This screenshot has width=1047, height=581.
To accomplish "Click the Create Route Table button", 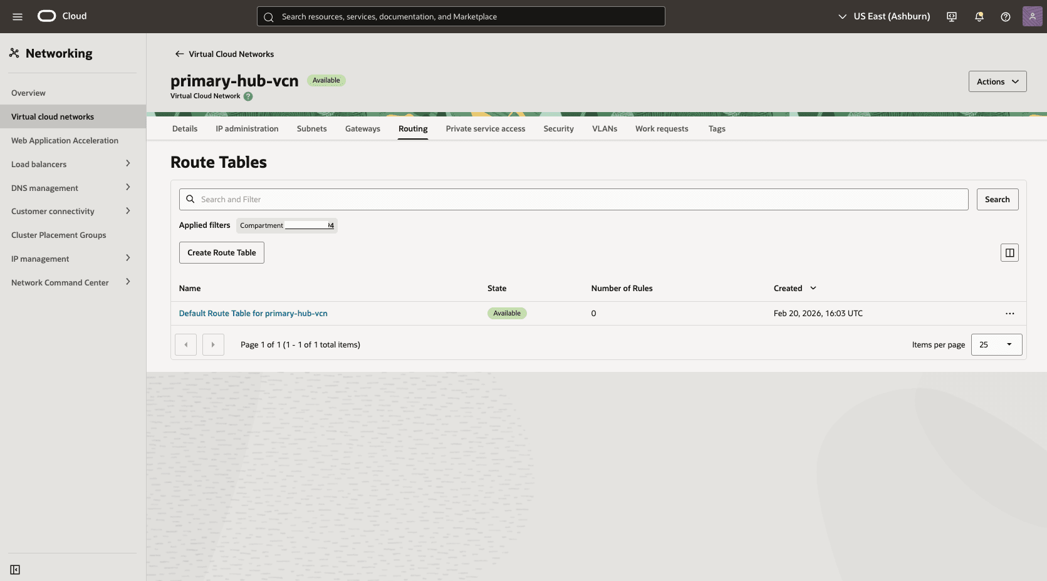I will (x=221, y=252).
